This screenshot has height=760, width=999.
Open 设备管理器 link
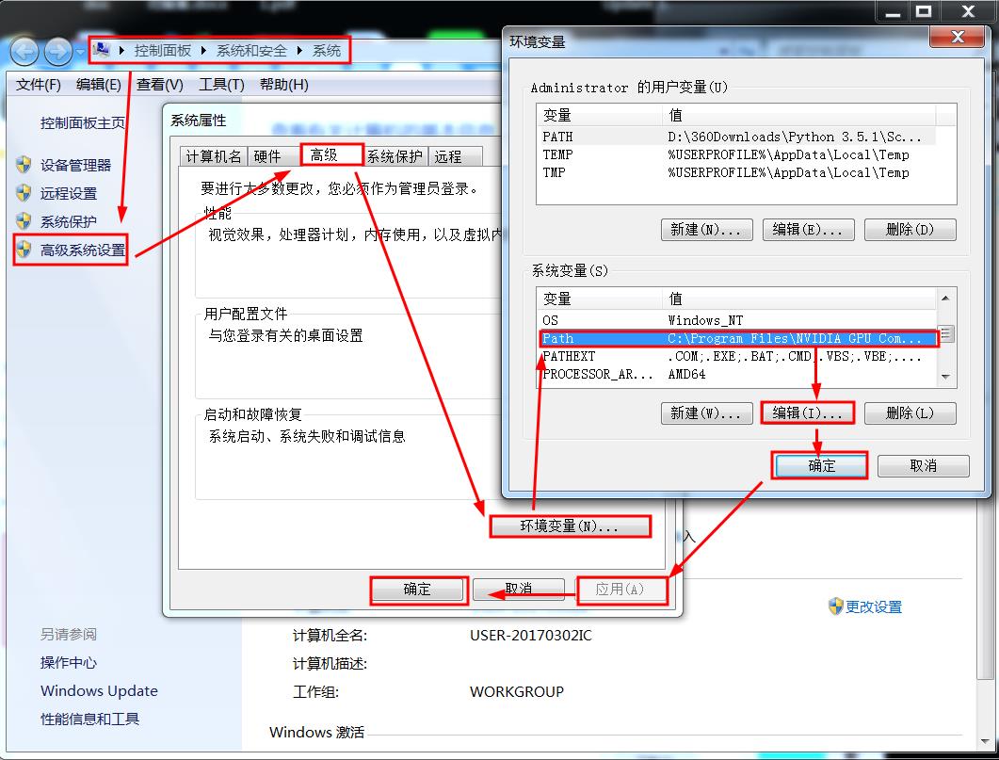(x=75, y=166)
